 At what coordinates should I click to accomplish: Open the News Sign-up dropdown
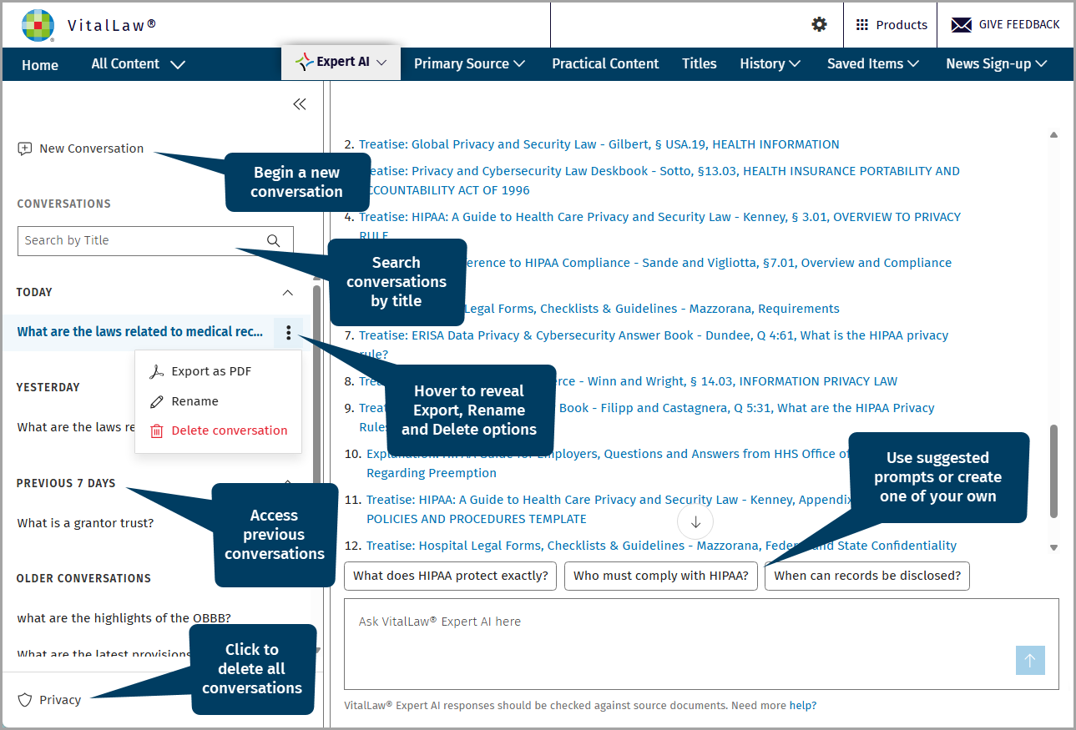997,63
